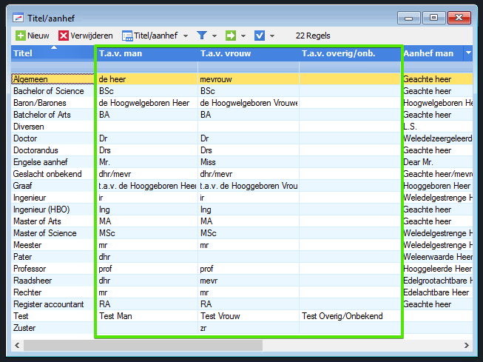The width and height of the screenshot is (483, 362).
Task: Open the Aanhef man column dropdown
Action: point(467,53)
